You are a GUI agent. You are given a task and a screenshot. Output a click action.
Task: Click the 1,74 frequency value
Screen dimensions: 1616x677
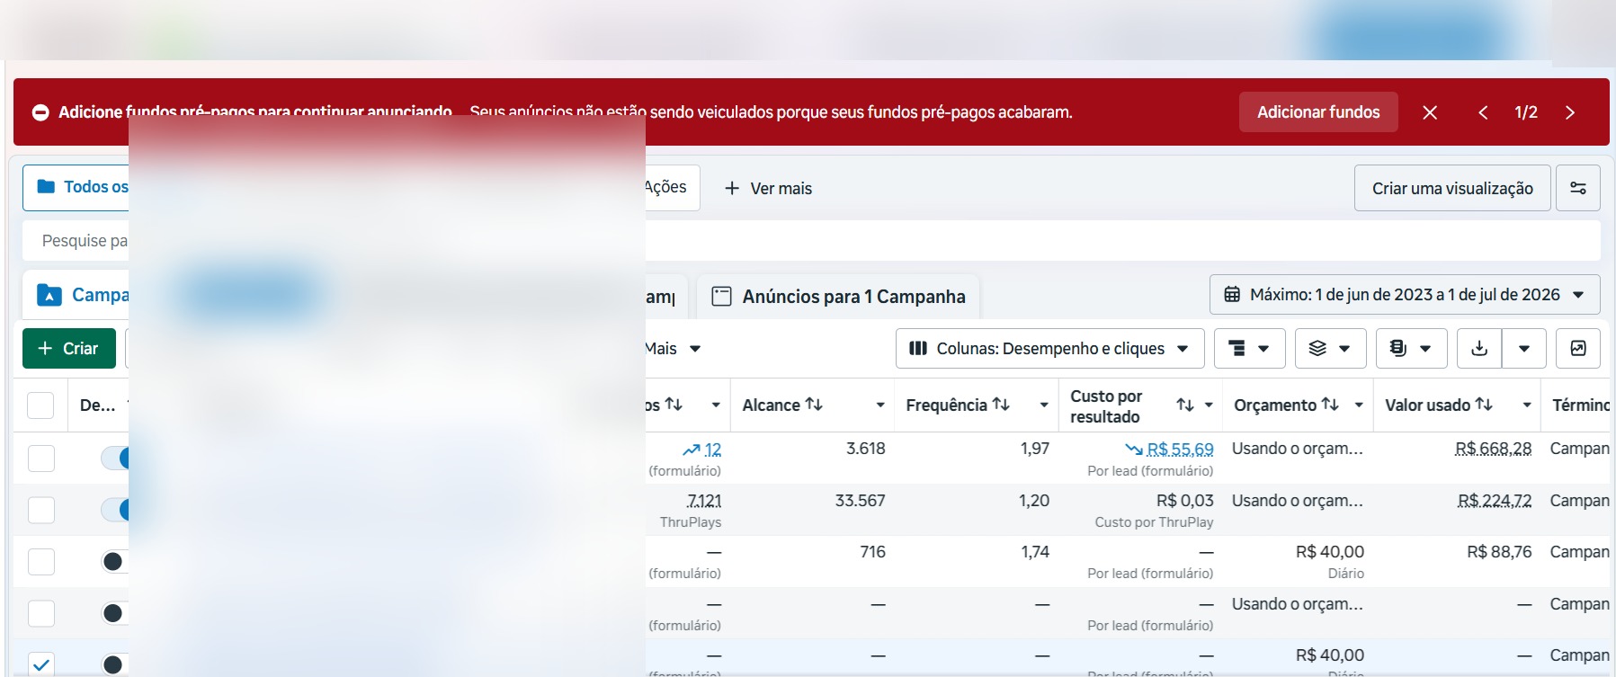coord(1035,552)
